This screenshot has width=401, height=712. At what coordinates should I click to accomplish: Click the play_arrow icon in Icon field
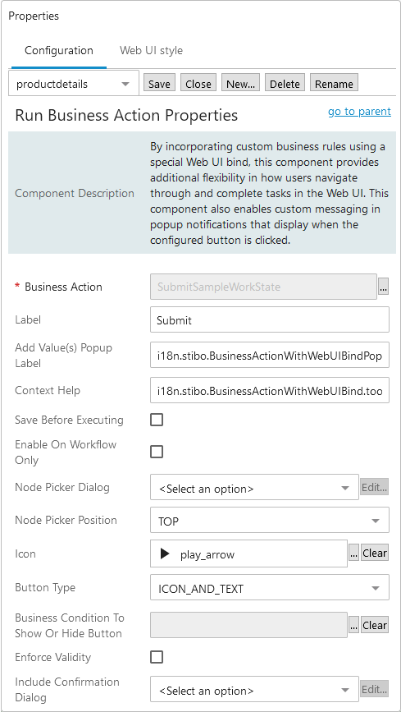pos(165,554)
